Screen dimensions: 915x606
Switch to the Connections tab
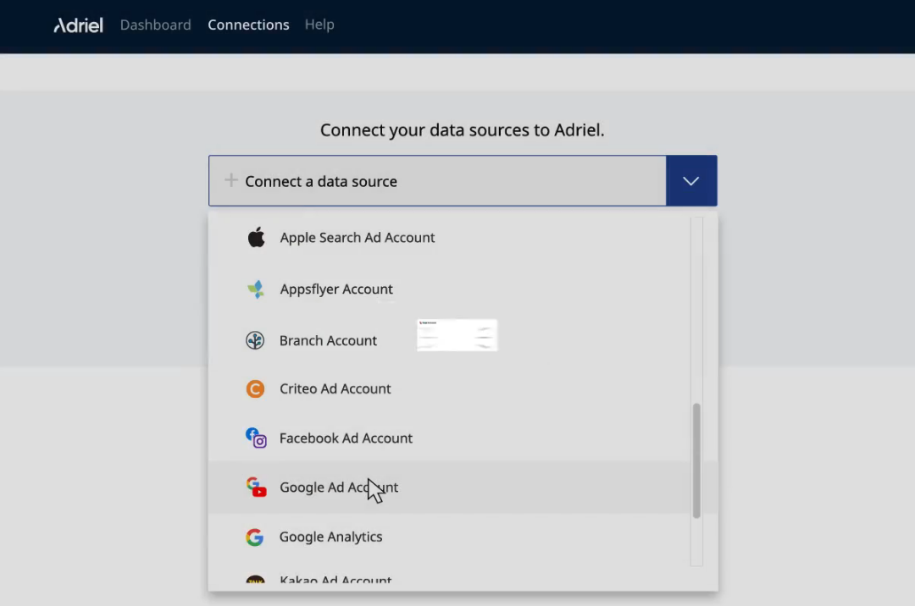(x=248, y=25)
